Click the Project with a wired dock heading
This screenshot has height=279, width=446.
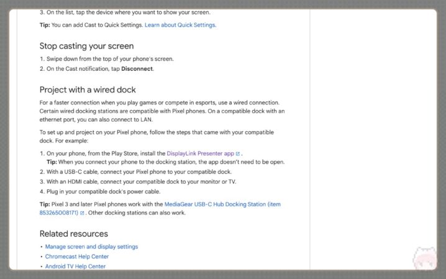88,89
